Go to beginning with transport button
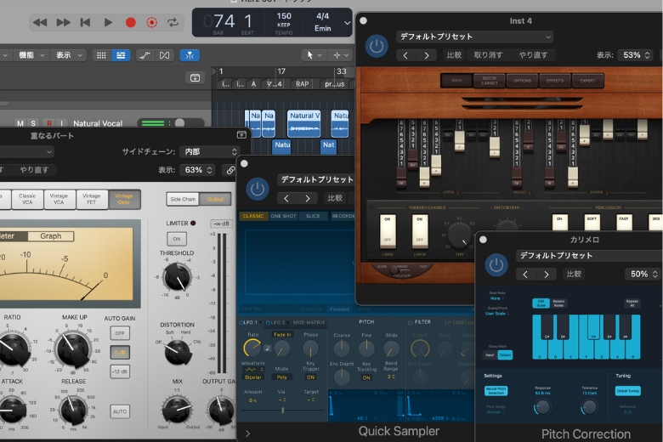 tap(85, 22)
